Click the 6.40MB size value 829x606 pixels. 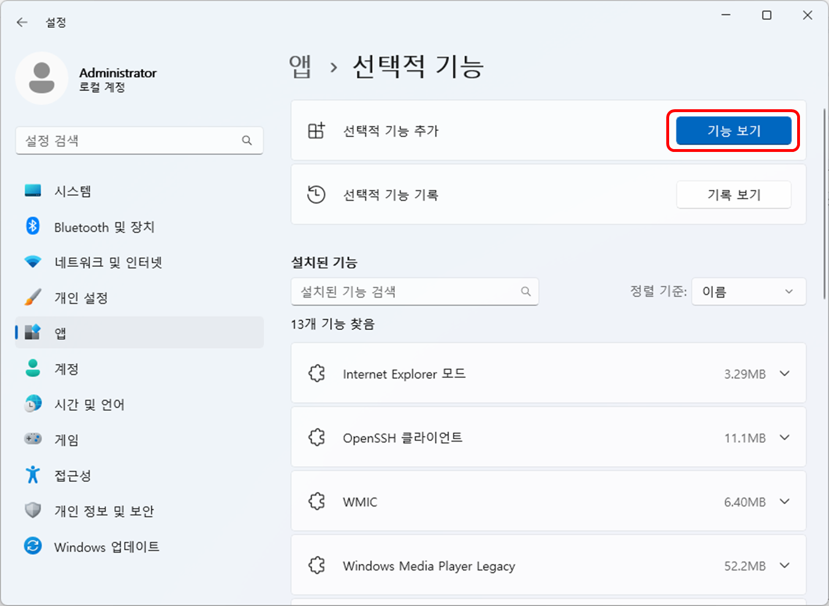click(x=745, y=501)
